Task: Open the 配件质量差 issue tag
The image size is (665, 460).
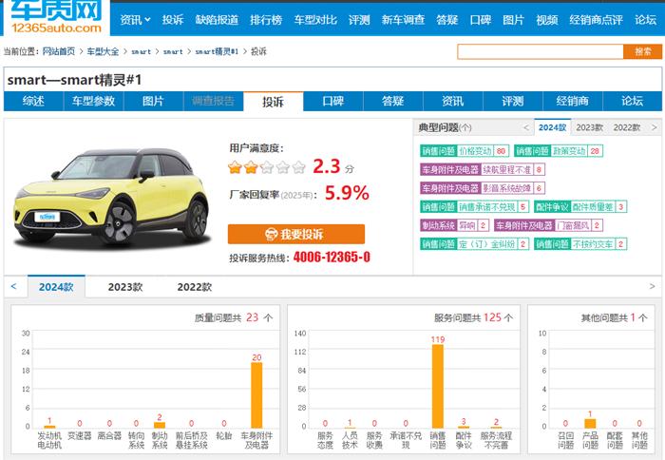Action: click(580, 206)
